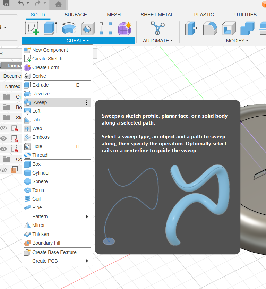
Task: Select Emboss from the menu
Action: pyautogui.click(x=57, y=137)
